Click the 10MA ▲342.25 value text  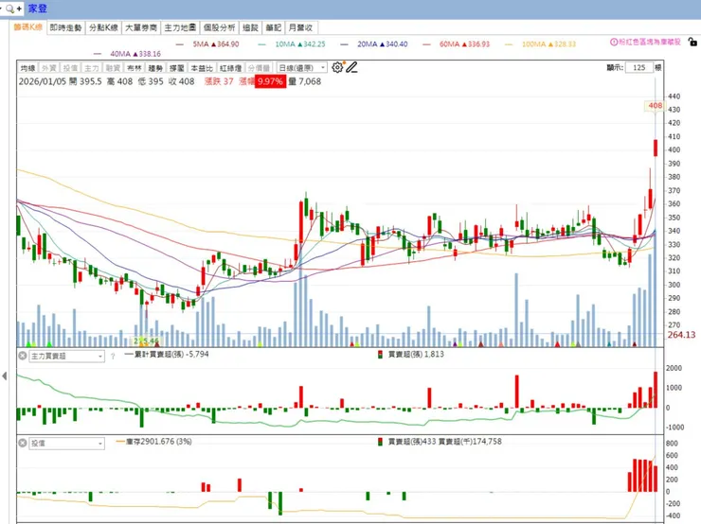(x=300, y=44)
